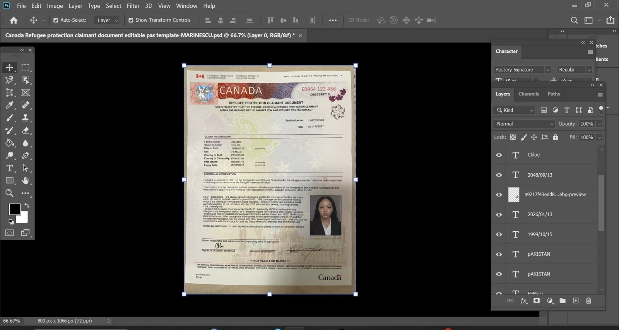The height and width of the screenshot is (330, 619).
Task: Select the Dodge tool
Action: coord(9,156)
